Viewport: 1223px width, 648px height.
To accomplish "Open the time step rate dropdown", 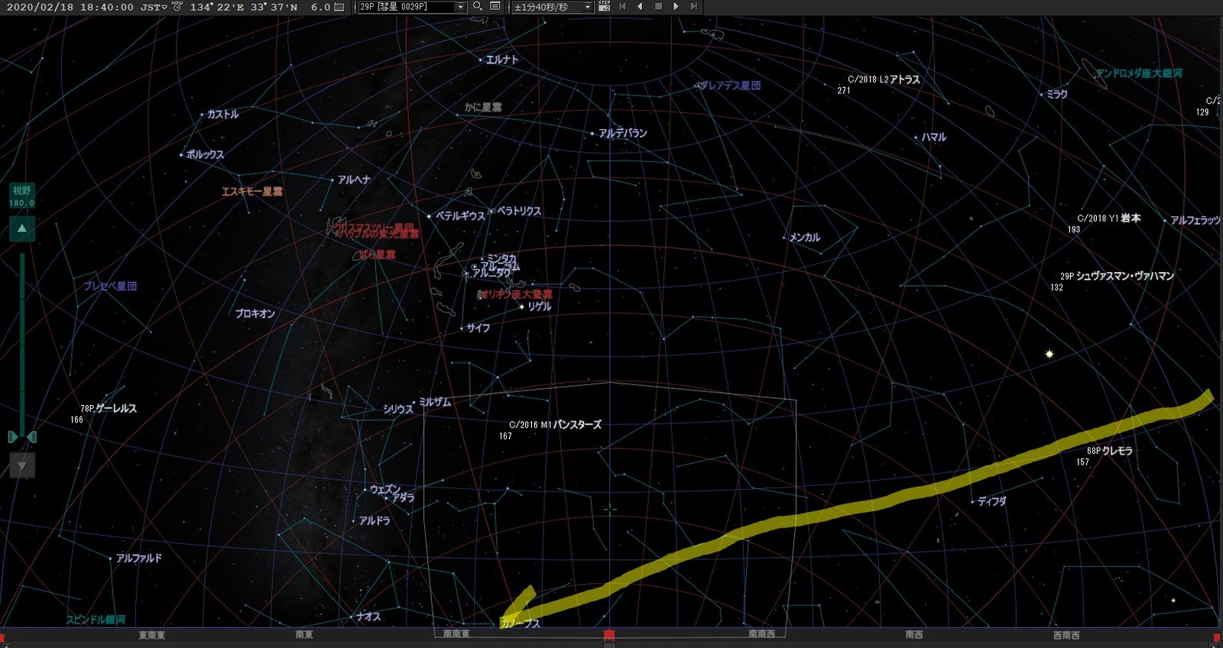I will click(x=587, y=7).
